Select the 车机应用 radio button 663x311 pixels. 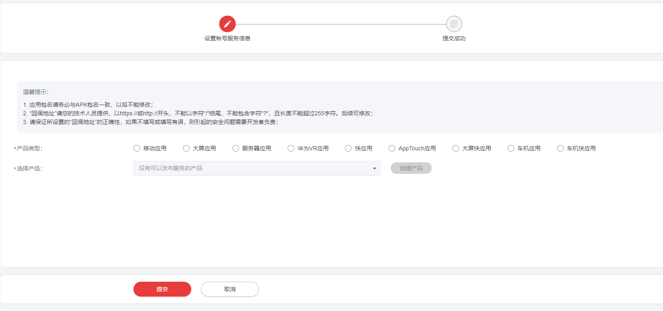tap(511, 148)
